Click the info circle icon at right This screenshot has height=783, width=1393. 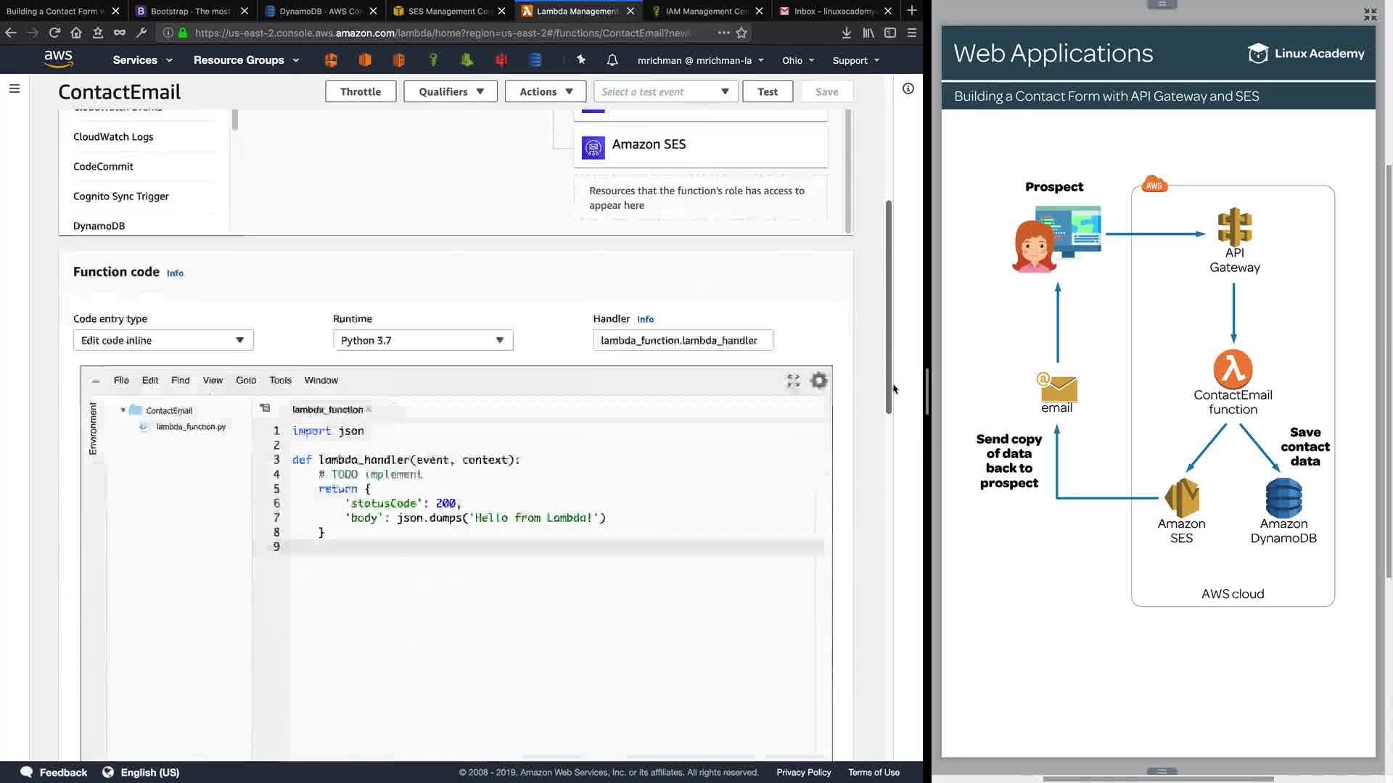pyautogui.click(x=908, y=88)
